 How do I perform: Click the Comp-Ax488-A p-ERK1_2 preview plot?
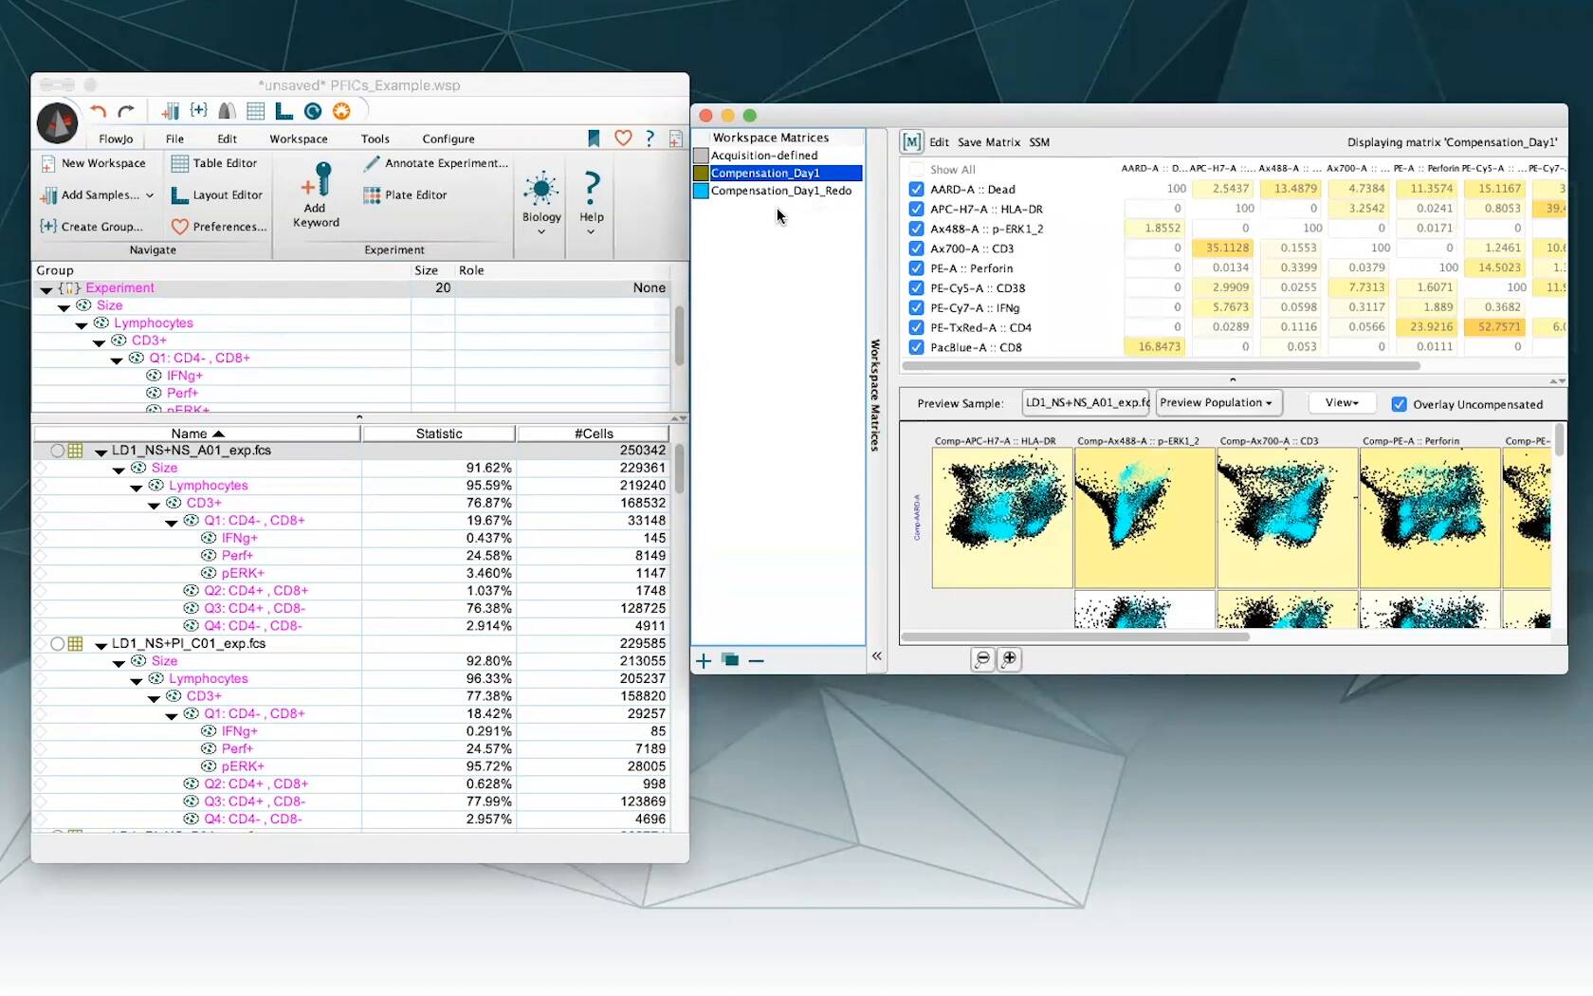pos(1144,517)
